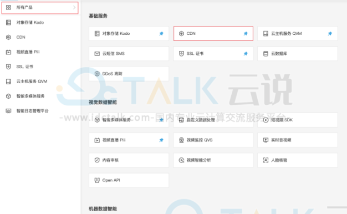Click 对象存储 Kodo card icon

coord(97,34)
